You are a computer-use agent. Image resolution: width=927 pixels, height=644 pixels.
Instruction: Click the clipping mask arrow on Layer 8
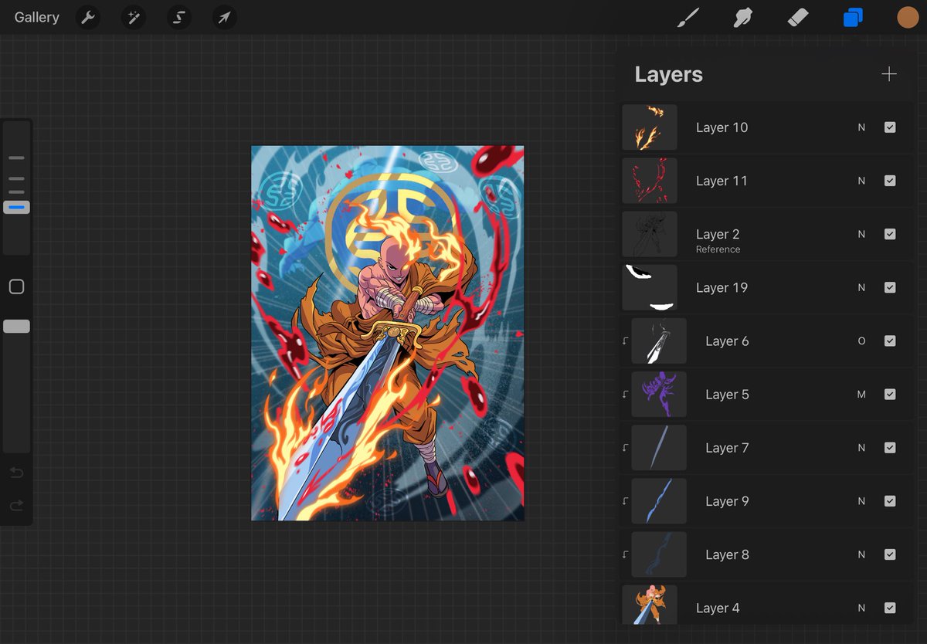point(625,554)
